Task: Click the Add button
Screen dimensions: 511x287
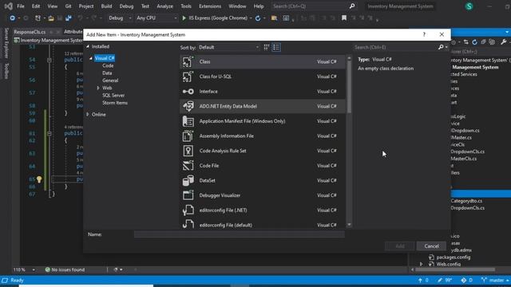Action: [x=400, y=246]
